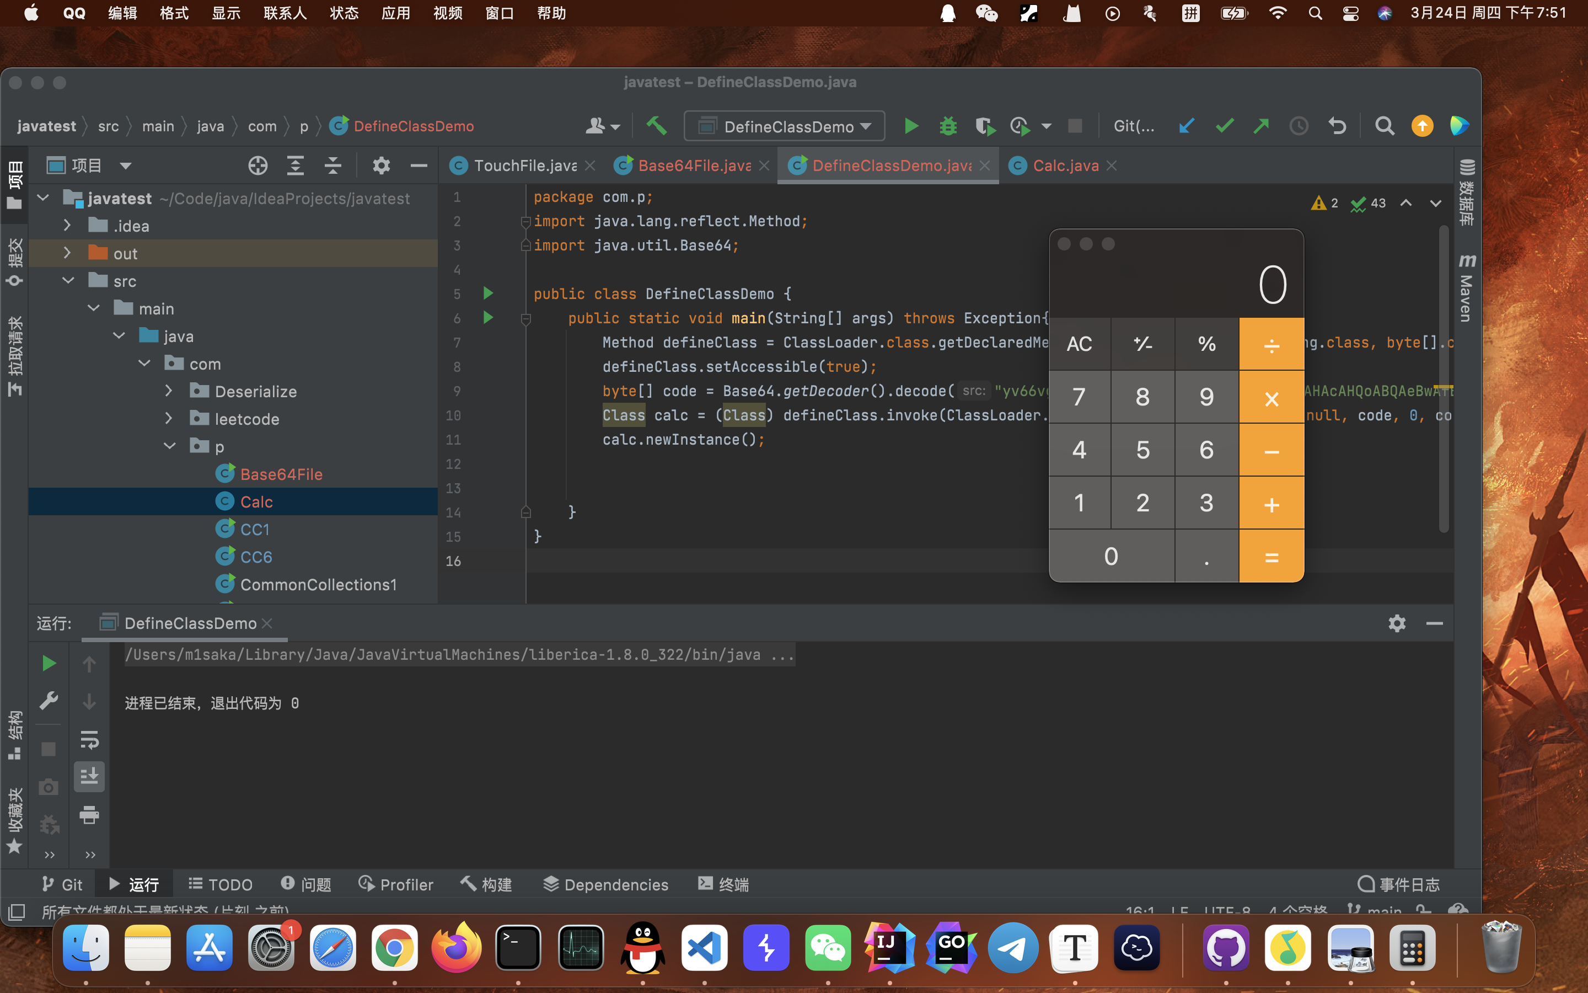
Task: Open Telegram from the Dock
Action: (x=1013, y=948)
